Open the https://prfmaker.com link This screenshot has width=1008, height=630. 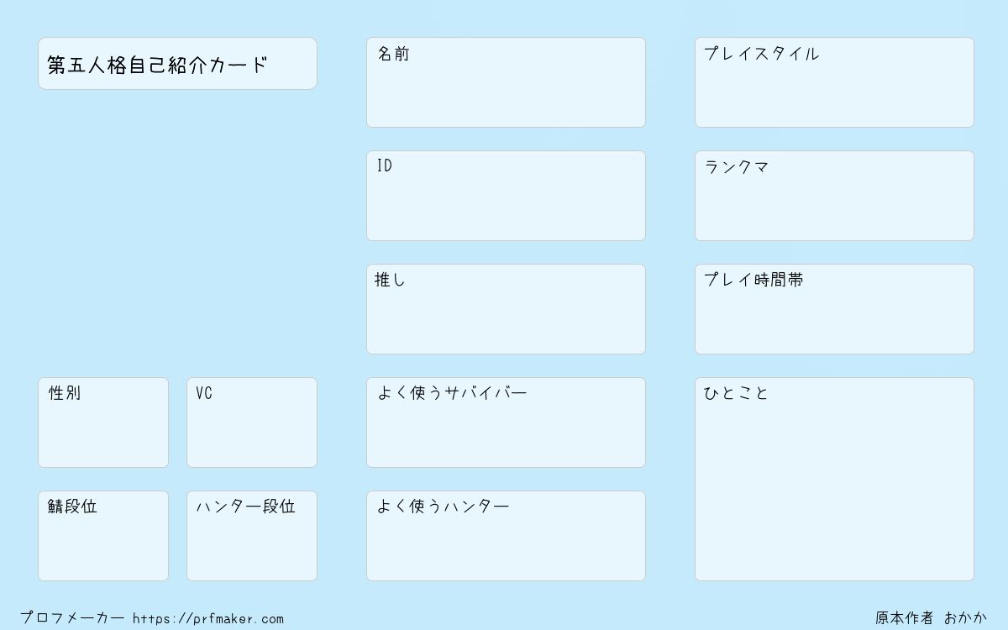click(208, 619)
